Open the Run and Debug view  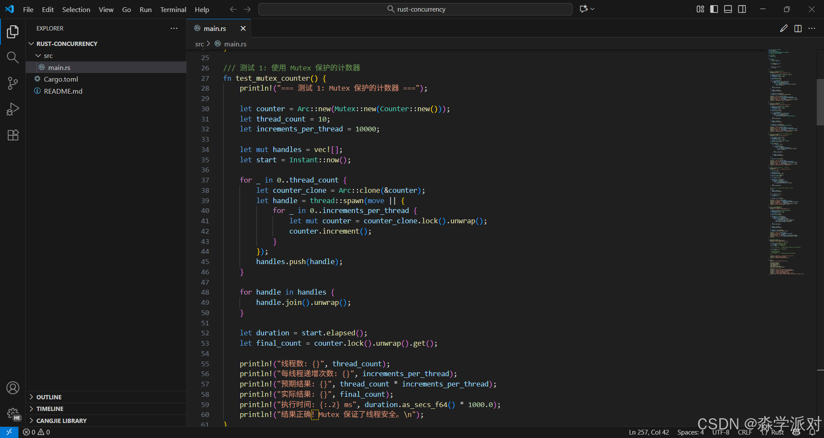(x=13, y=109)
